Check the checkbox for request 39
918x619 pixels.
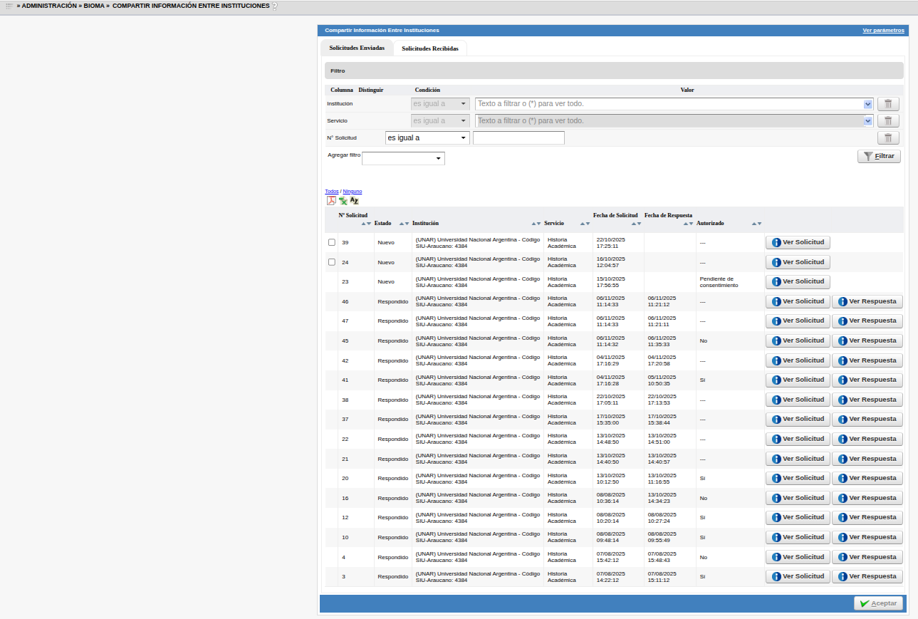coord(332,242)
